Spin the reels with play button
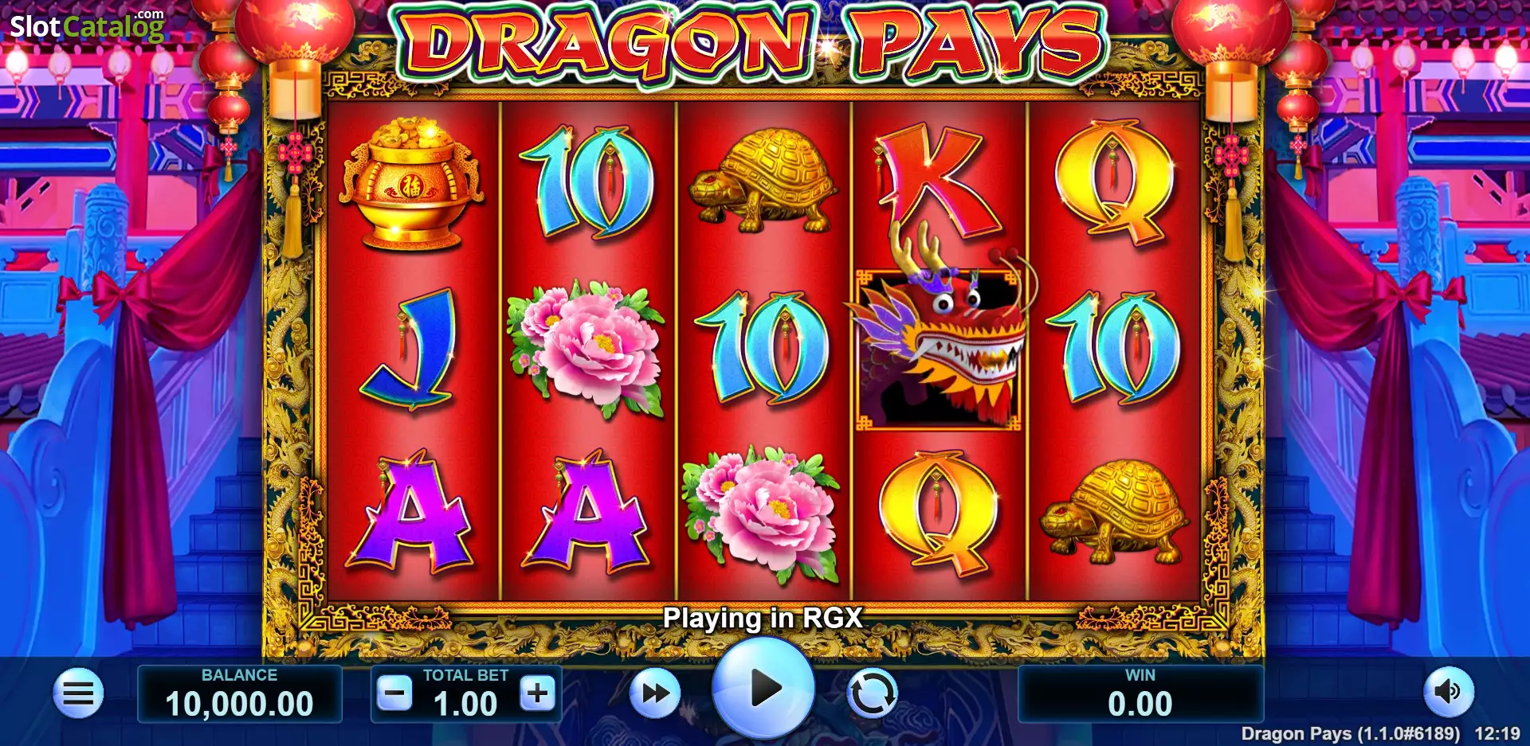 763,689
